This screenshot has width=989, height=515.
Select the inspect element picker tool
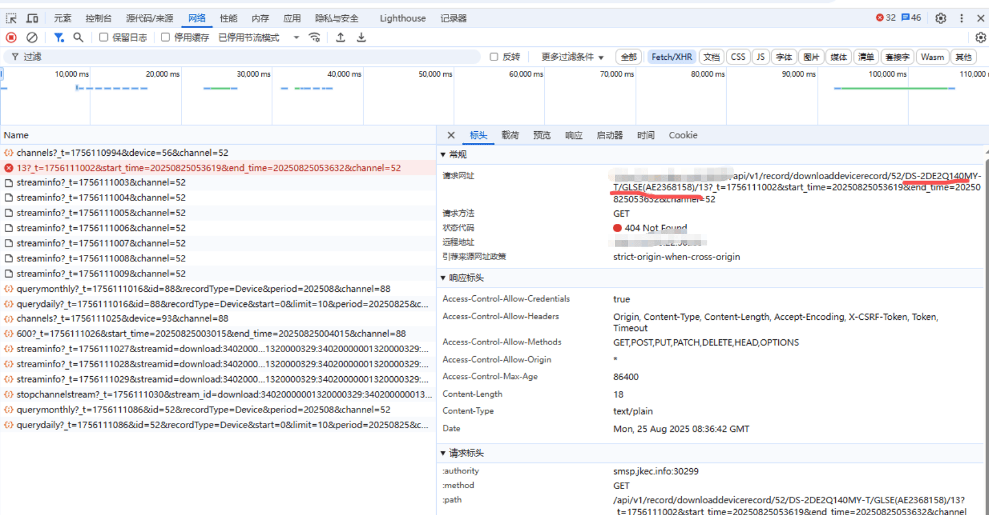(11, 18)
